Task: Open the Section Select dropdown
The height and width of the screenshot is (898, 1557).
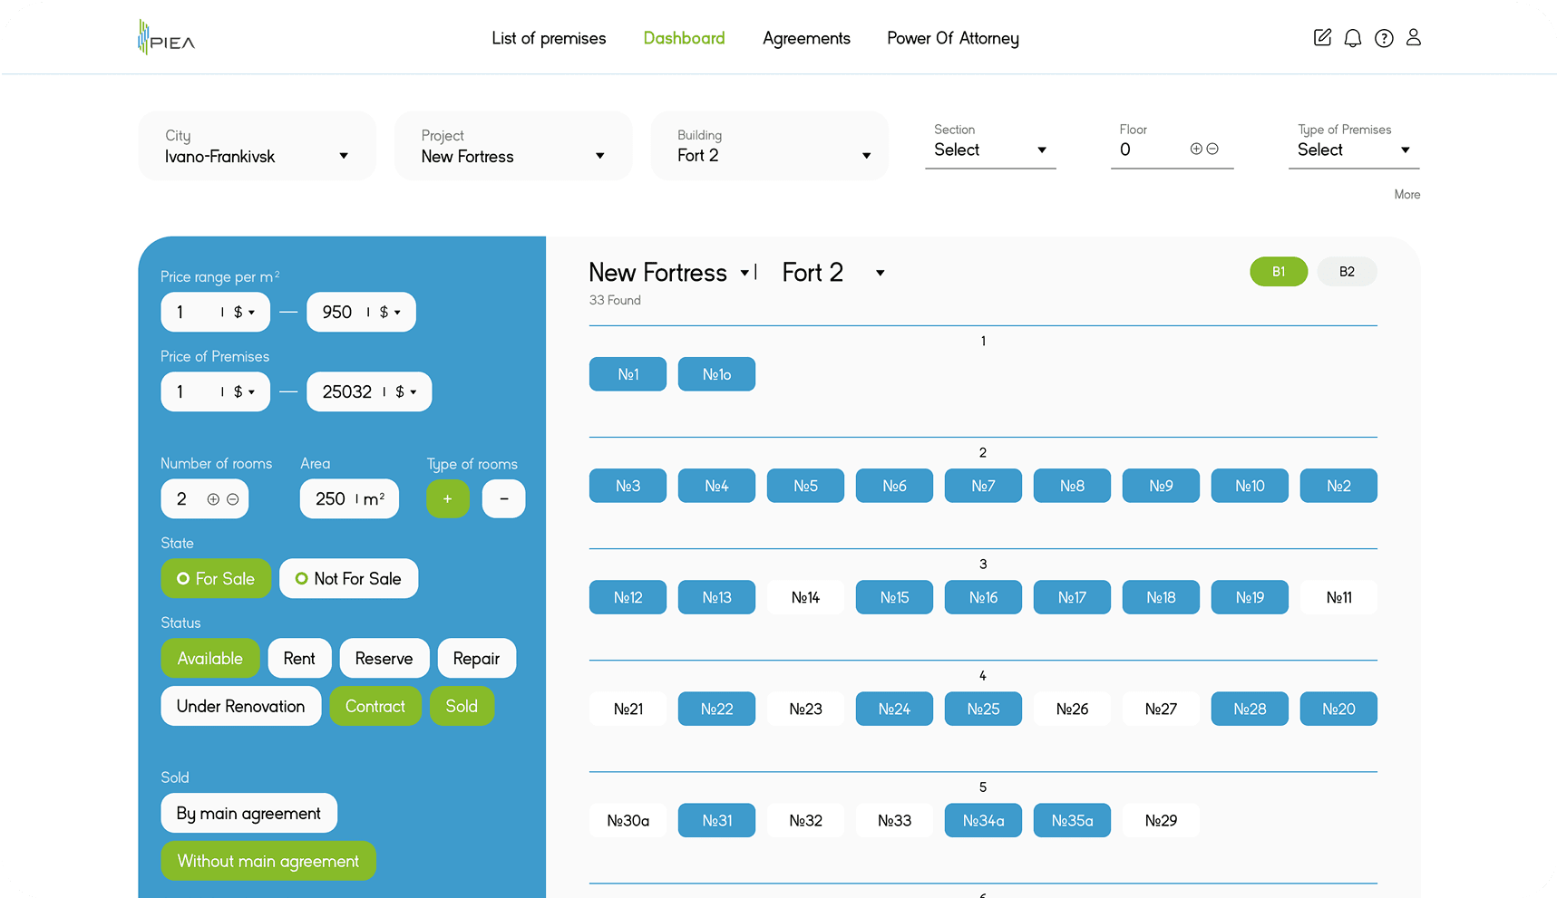Action: pos(990,150)
